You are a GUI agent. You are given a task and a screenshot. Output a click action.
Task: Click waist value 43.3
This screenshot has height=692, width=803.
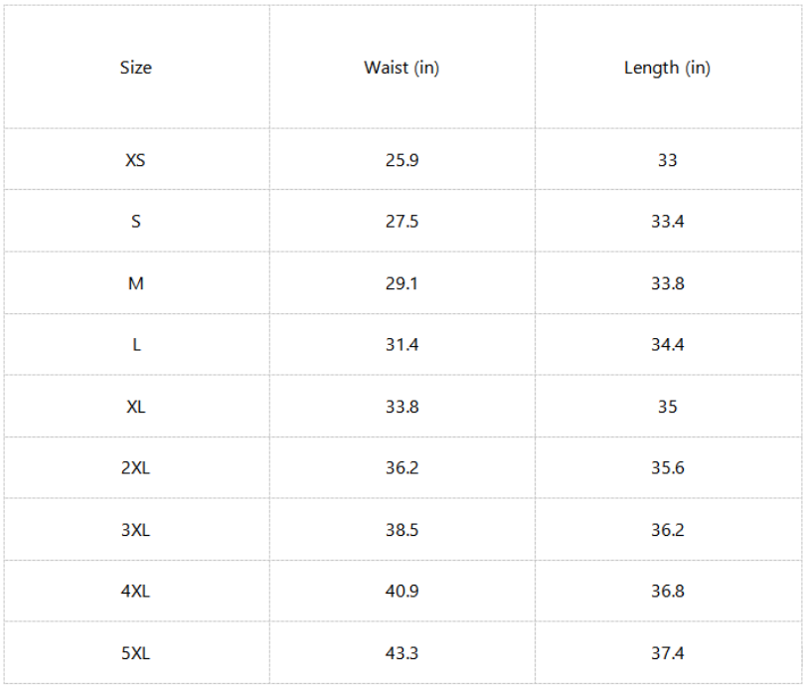pos(402,653)
